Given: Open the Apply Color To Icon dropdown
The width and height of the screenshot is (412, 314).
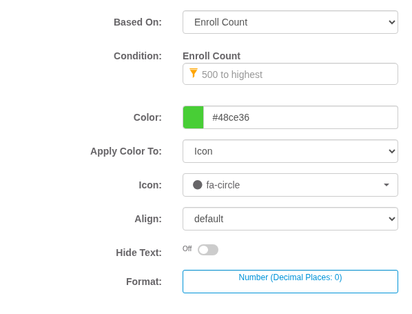Looking at the screenshot, I should pyautogui.click(x=290, y=151).
